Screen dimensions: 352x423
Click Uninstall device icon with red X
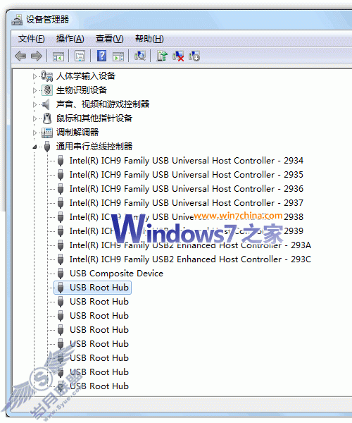tap(178, 56)
